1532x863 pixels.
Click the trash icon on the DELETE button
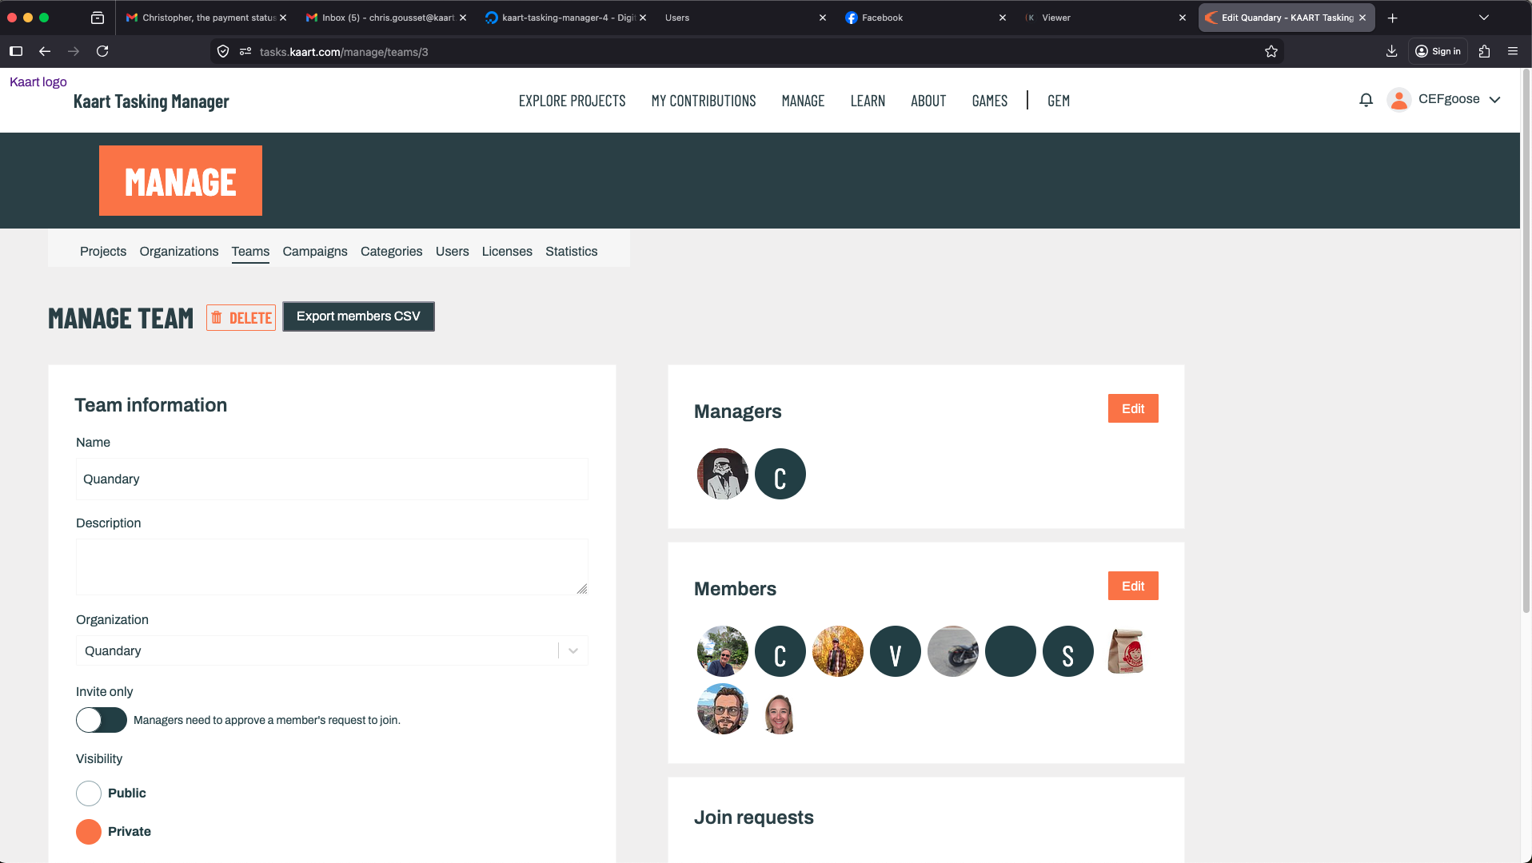pos(217,317)
